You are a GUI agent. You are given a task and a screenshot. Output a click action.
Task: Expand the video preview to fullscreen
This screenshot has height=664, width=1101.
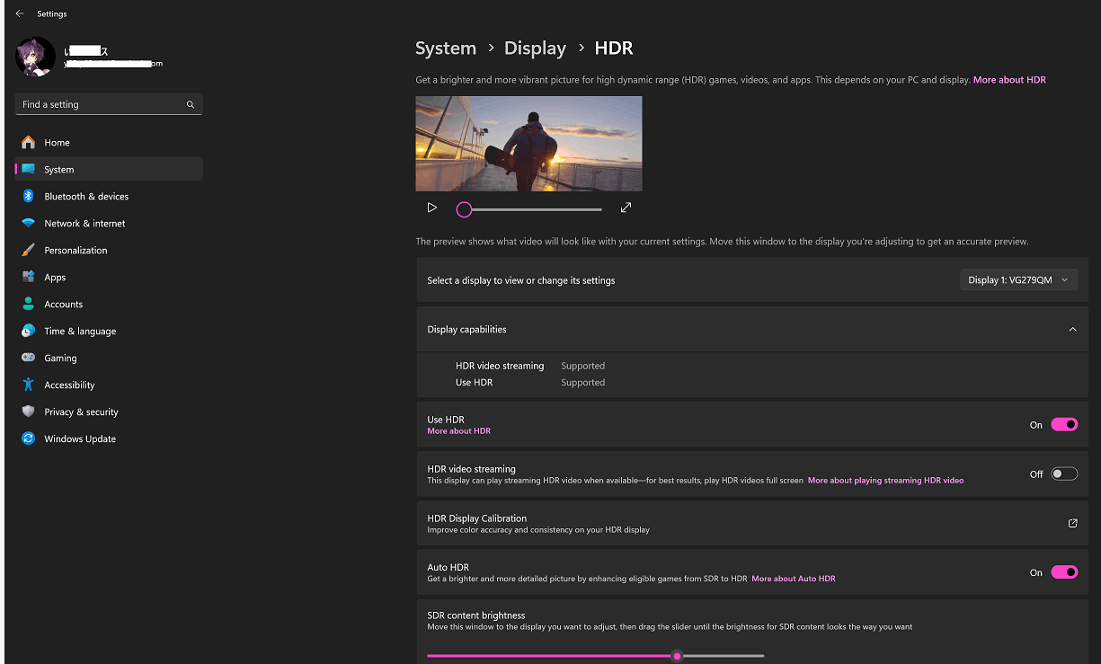[x=626, y=207]
